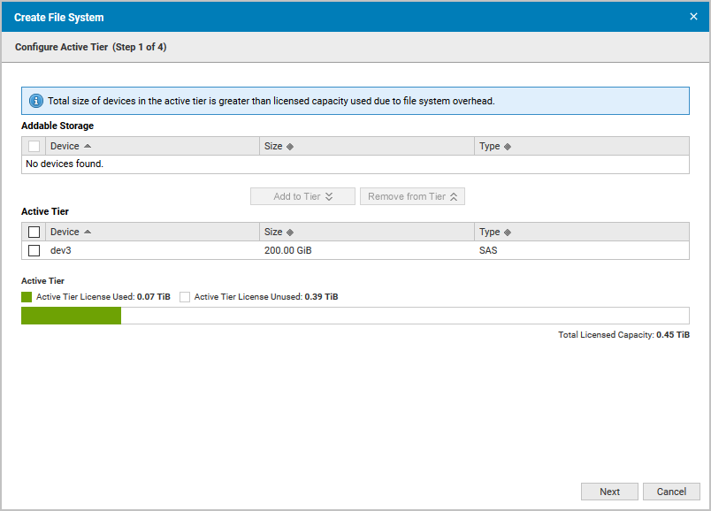Sort Active Tier by the Device column arrow
This screenshot has height=511, width=711.
(87, 231)
